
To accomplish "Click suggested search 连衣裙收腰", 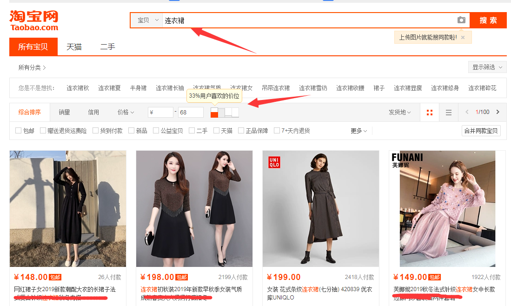I will point(350,88).
